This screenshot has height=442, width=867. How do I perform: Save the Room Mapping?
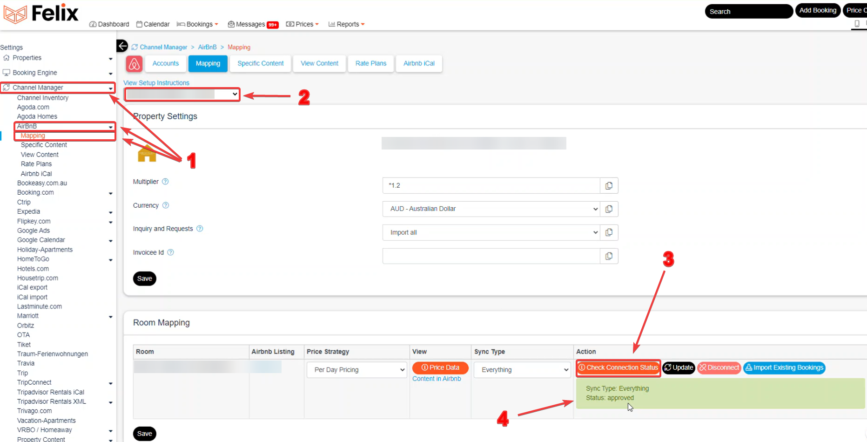(145, 434)
